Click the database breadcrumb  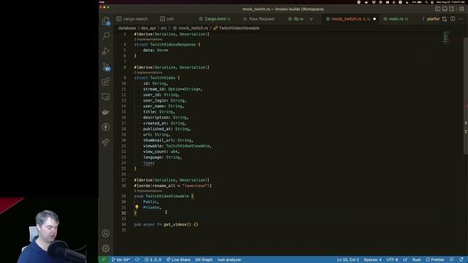pyautogui.click(x=127, y=28)
